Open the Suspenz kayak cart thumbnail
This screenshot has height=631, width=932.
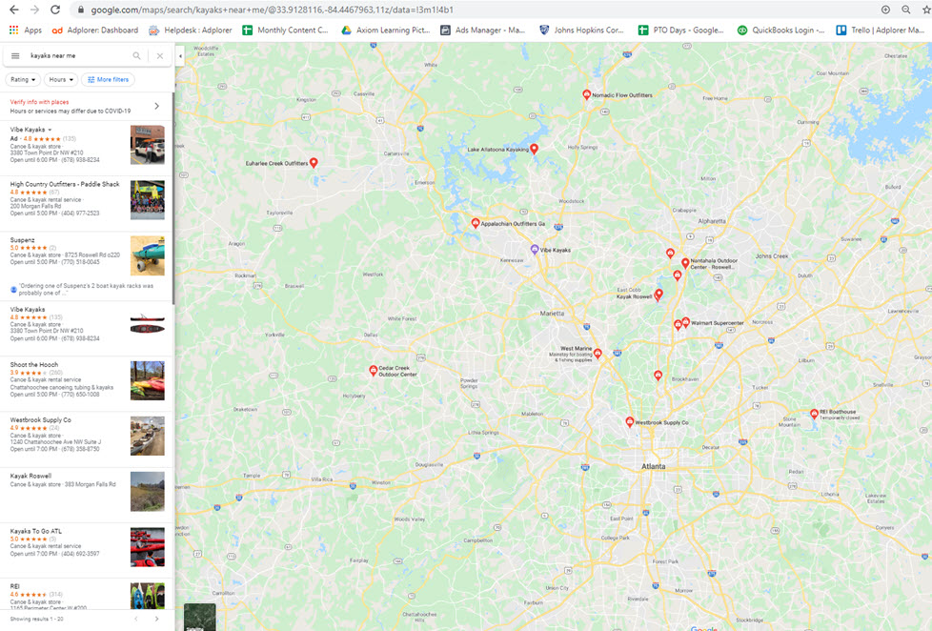click(148, 255)
